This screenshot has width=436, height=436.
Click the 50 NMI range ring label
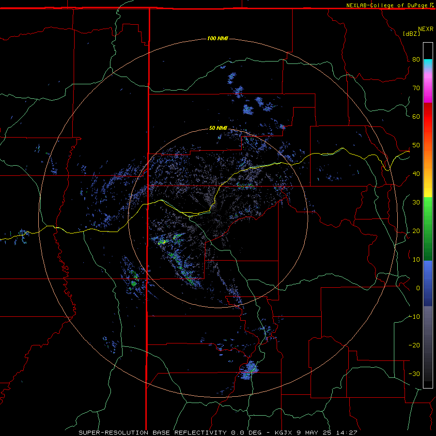(218, 128)
